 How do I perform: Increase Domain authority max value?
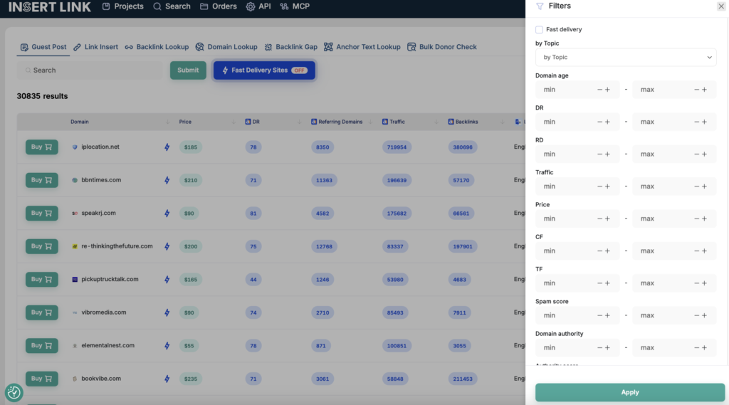click(704, 348)
